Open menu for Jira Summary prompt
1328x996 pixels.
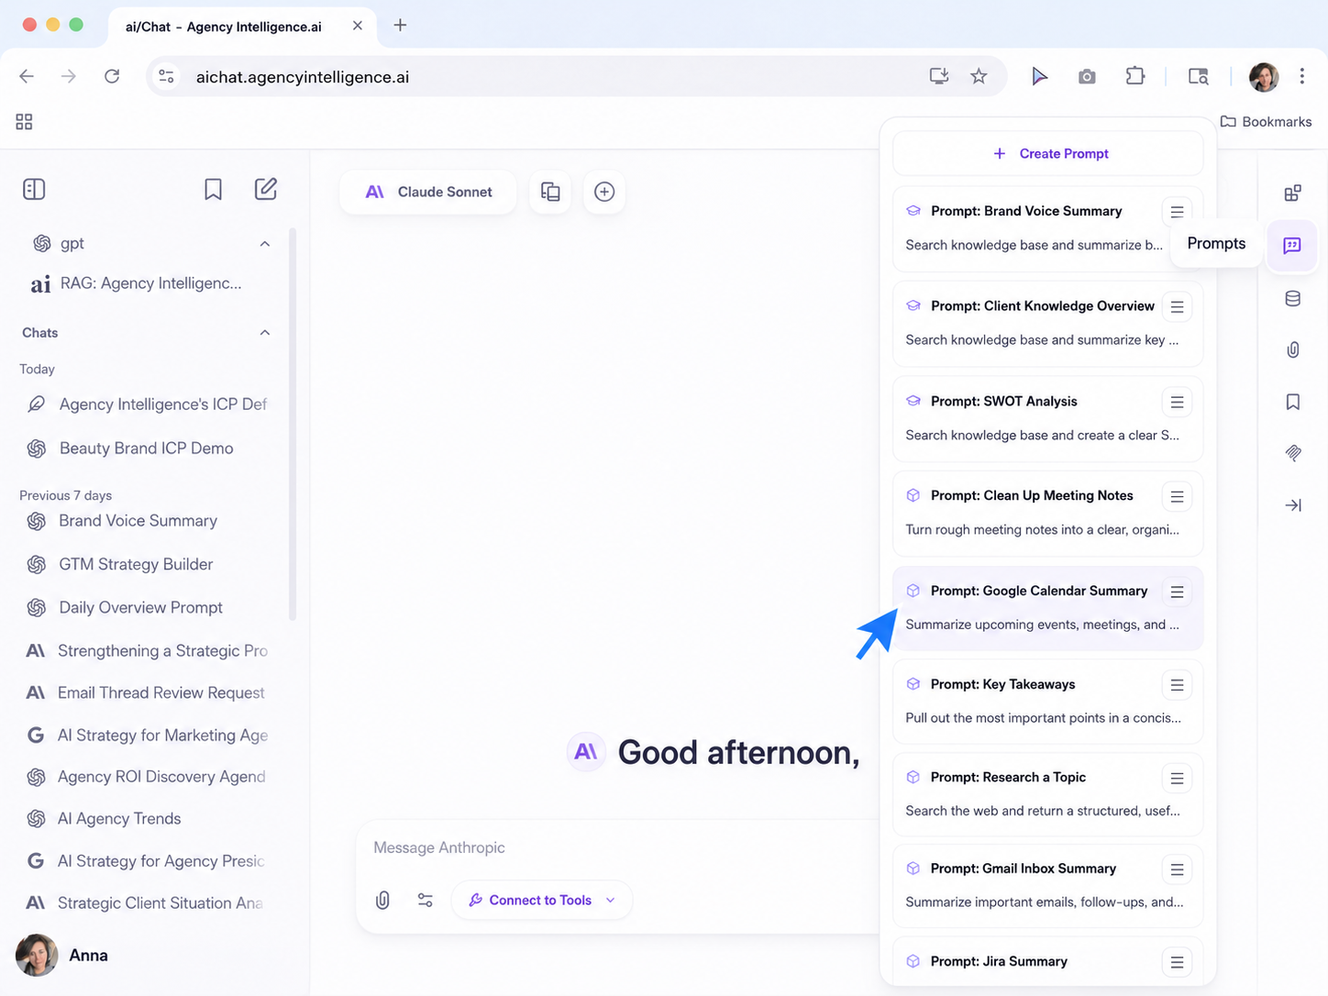coord(1177,962)
